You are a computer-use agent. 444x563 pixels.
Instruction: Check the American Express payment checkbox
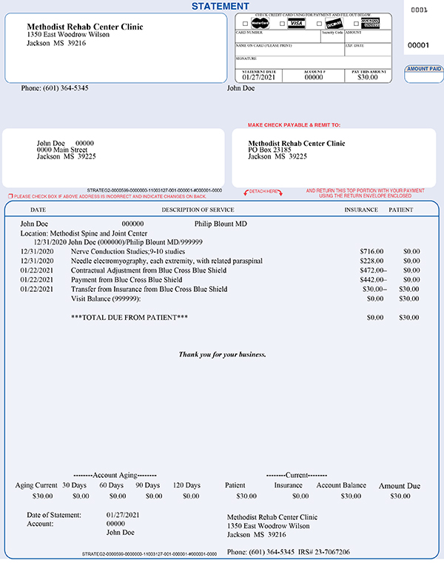pos(356,24)
